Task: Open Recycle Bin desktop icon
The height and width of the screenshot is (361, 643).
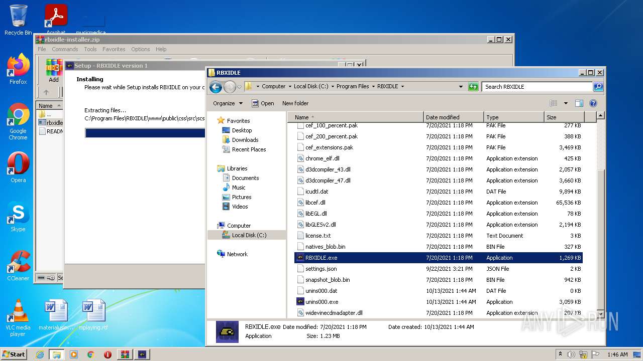Action: point(18,20)
